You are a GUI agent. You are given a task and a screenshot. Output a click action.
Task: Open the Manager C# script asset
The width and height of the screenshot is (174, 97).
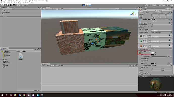point(21,57)
